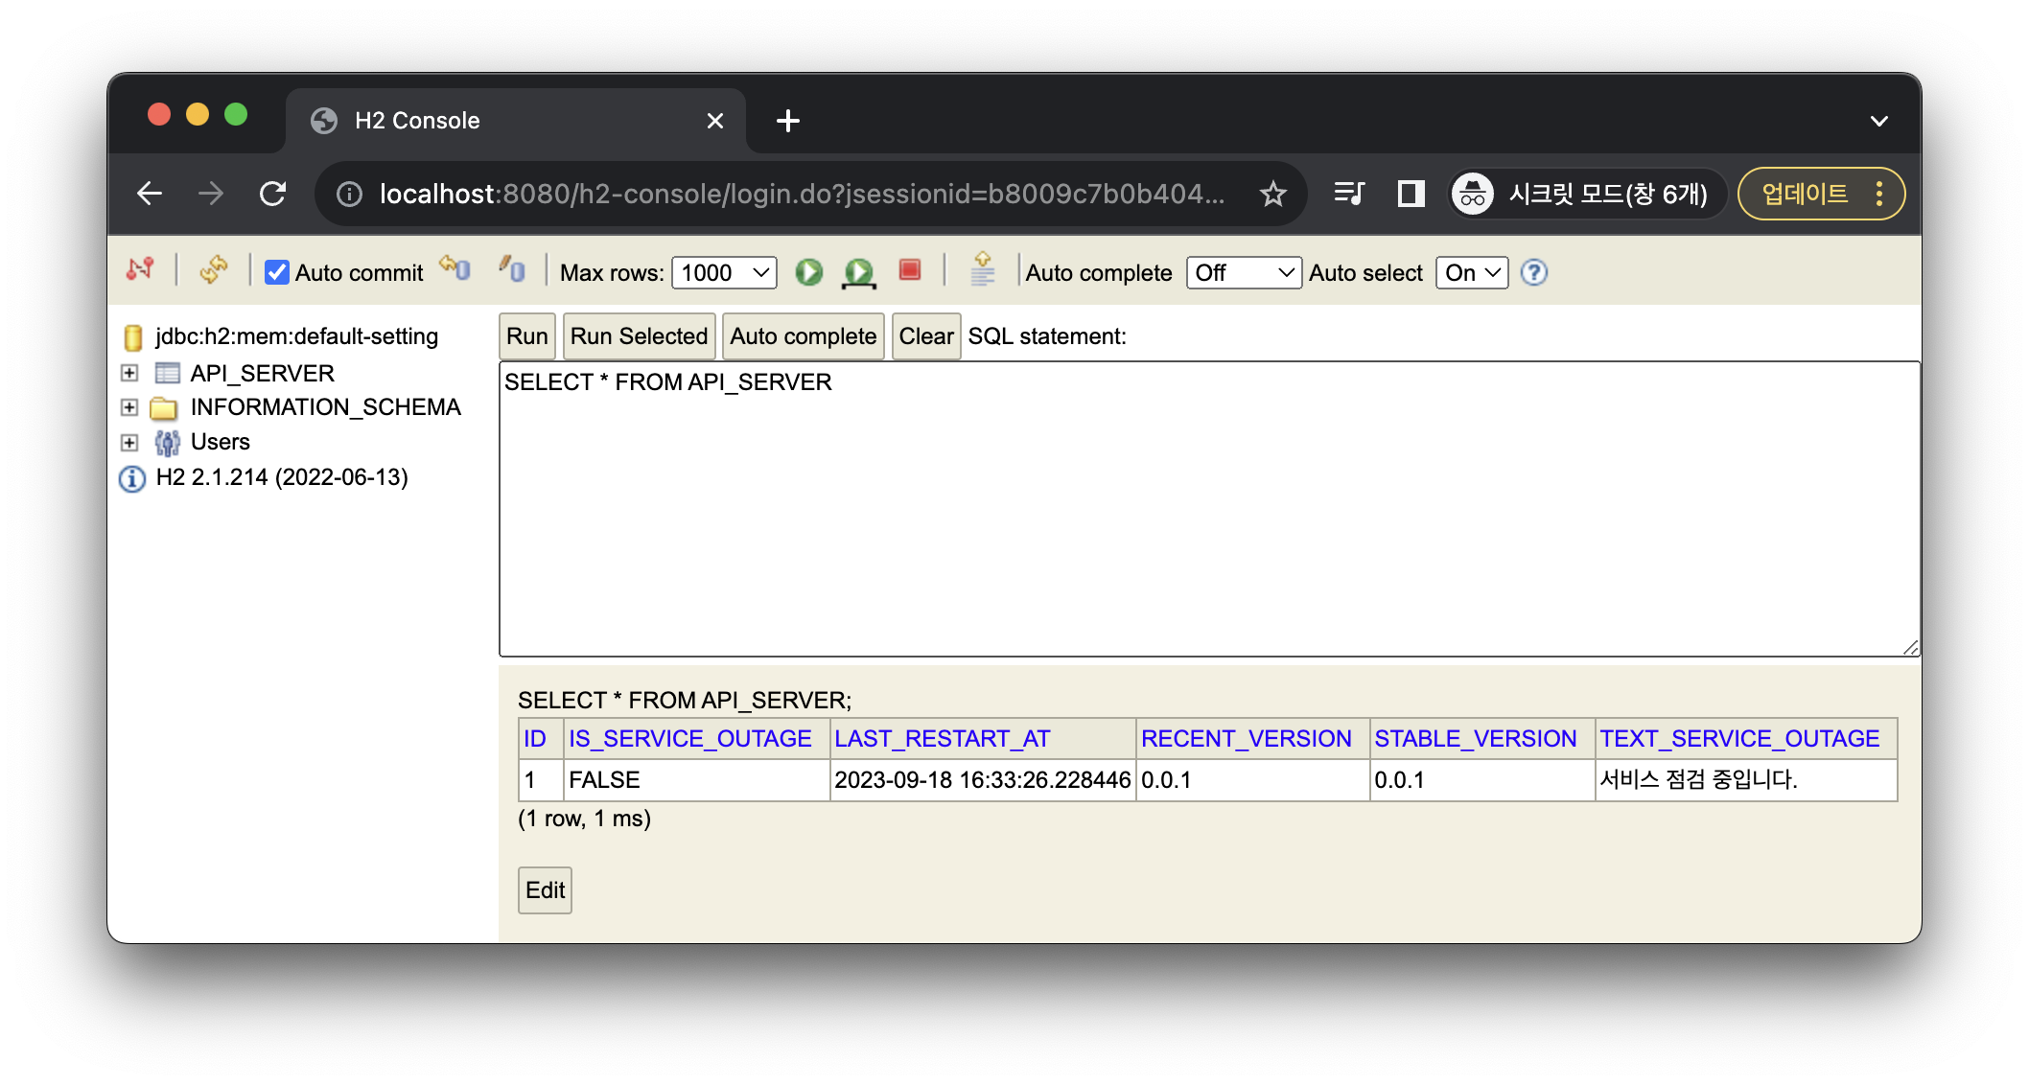Click the API_SERVER table icon
The width and height of the screenshot is (2029, 1085).
tap(168, 373)
